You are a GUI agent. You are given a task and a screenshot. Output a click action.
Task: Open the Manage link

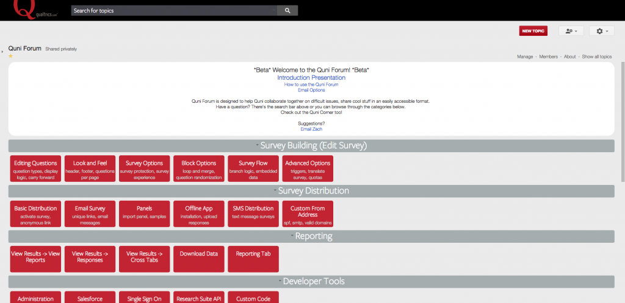click(x=525, y=57)
